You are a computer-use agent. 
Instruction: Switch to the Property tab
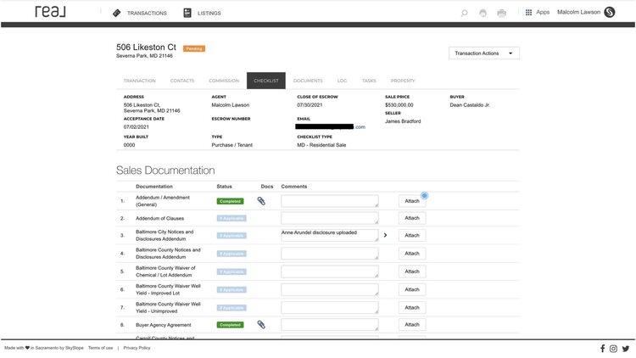[403, 81]
